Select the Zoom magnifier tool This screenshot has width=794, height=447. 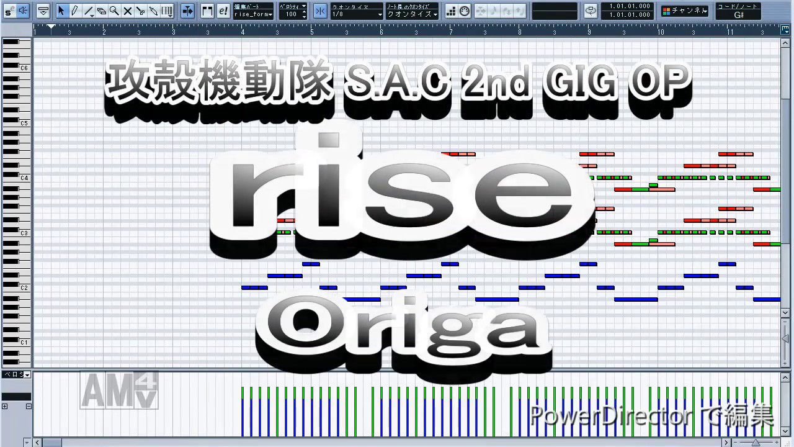click(x=114, y=11)
